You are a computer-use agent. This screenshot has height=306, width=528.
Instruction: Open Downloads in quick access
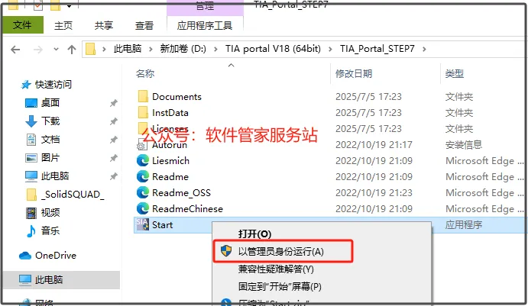(x=43, y=121)
